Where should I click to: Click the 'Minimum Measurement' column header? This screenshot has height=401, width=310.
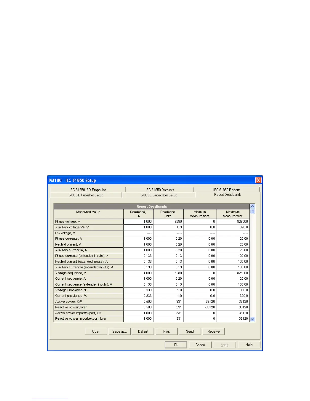click(200, 214)
